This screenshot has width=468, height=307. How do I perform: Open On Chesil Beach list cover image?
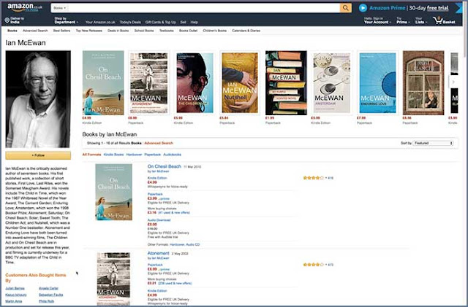pos(114,192)
